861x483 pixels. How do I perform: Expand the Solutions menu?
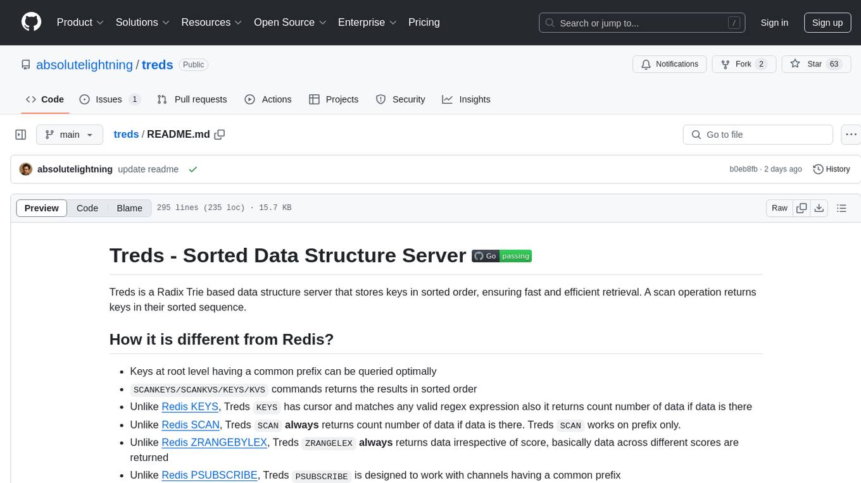point(142,22)
